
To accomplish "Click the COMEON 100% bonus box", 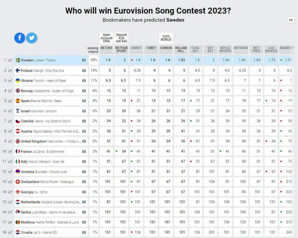I will point(166,38).
